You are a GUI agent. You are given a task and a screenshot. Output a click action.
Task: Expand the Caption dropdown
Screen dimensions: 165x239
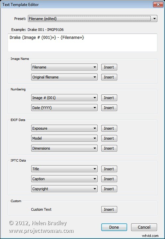[x=64, y=179]
